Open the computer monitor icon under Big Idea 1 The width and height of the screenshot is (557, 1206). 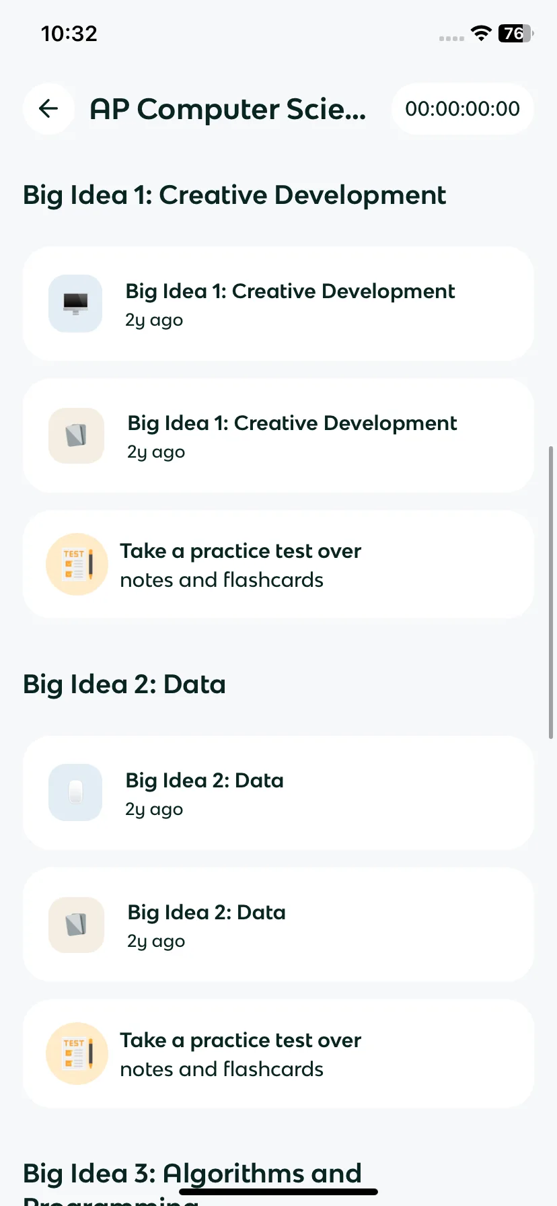point(75,304)
